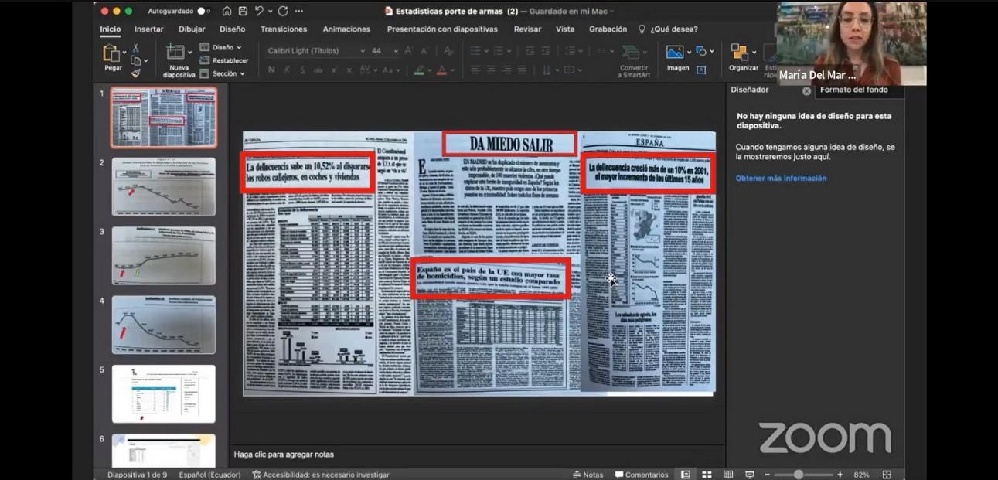
Task: Open reading view from status bar
Action: (x=728, y=475)
